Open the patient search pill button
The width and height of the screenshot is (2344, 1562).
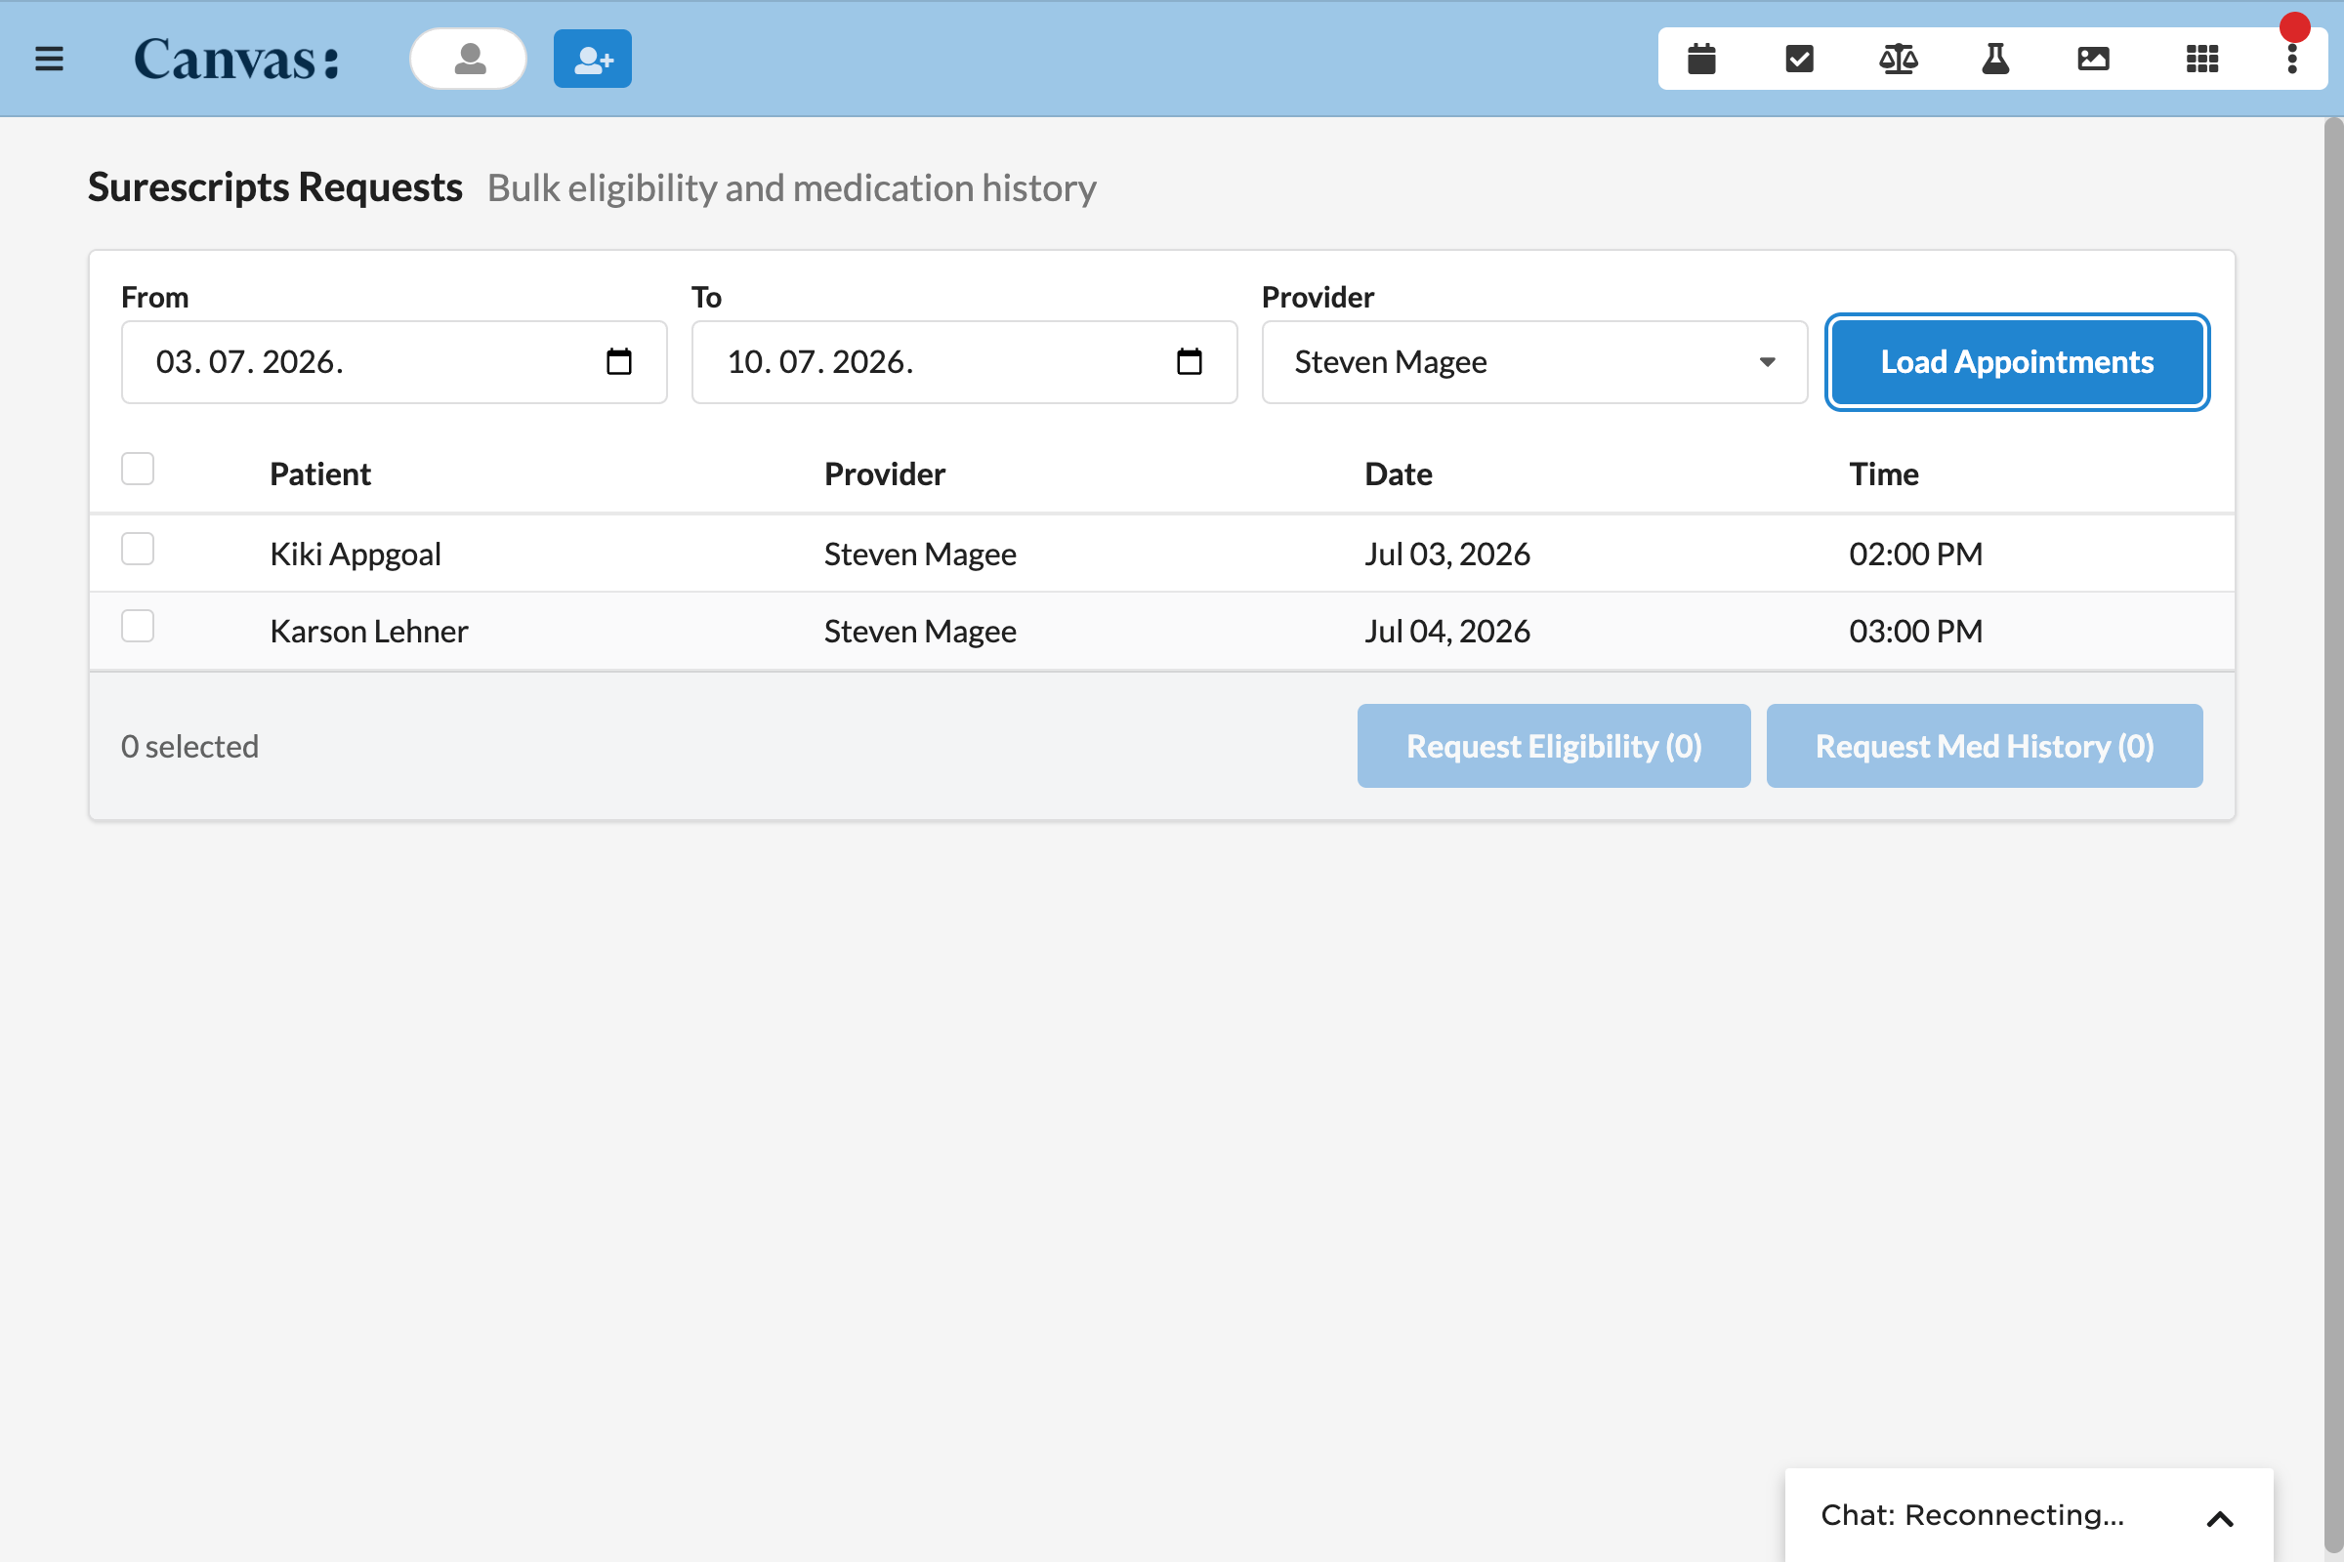click(x=469, y=59)
